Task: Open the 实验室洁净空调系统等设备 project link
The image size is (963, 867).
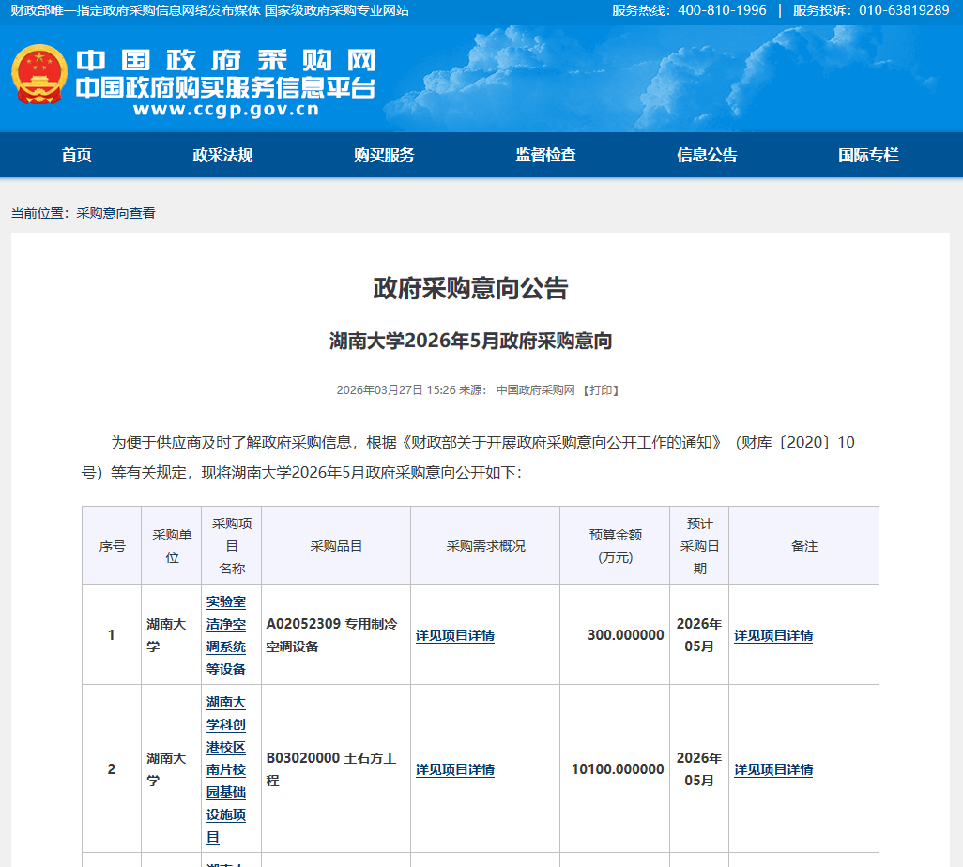Action: (x=226, y=635)
